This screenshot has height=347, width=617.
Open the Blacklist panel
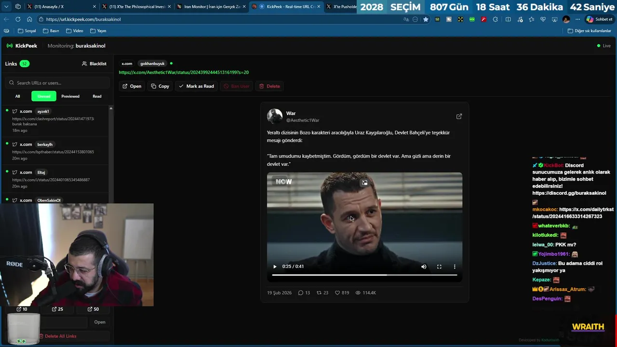coord(94,64)
